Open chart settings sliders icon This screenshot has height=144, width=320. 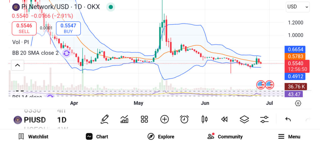click(264, 119)
